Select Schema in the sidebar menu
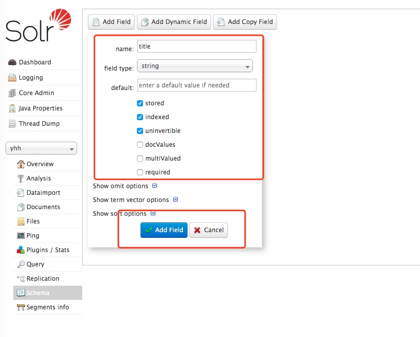 [38, 293]
